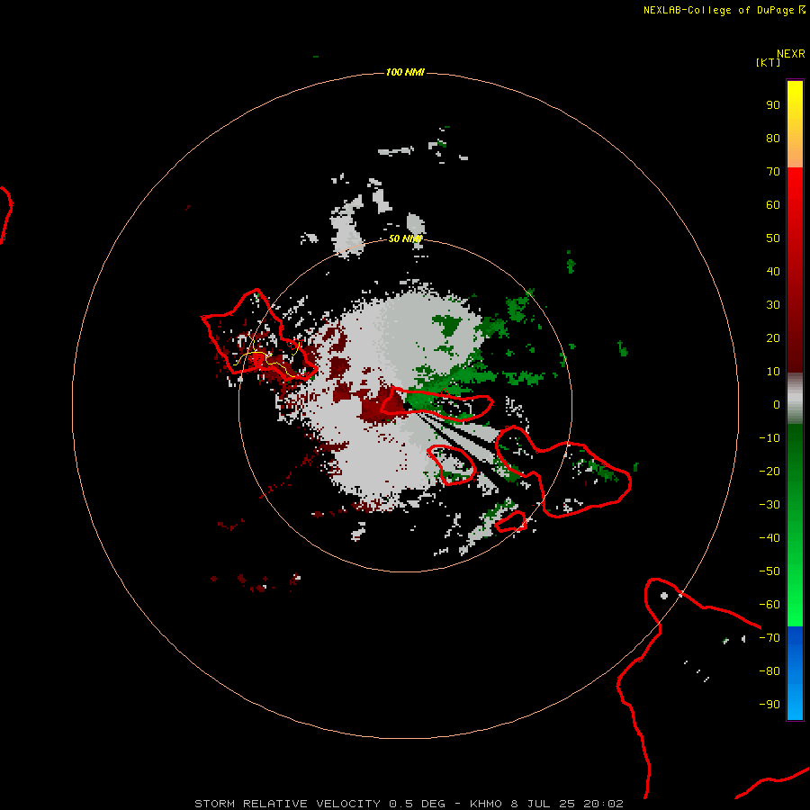Click the KHMO 8 JUL 25 20:02 timestamp

546,804
